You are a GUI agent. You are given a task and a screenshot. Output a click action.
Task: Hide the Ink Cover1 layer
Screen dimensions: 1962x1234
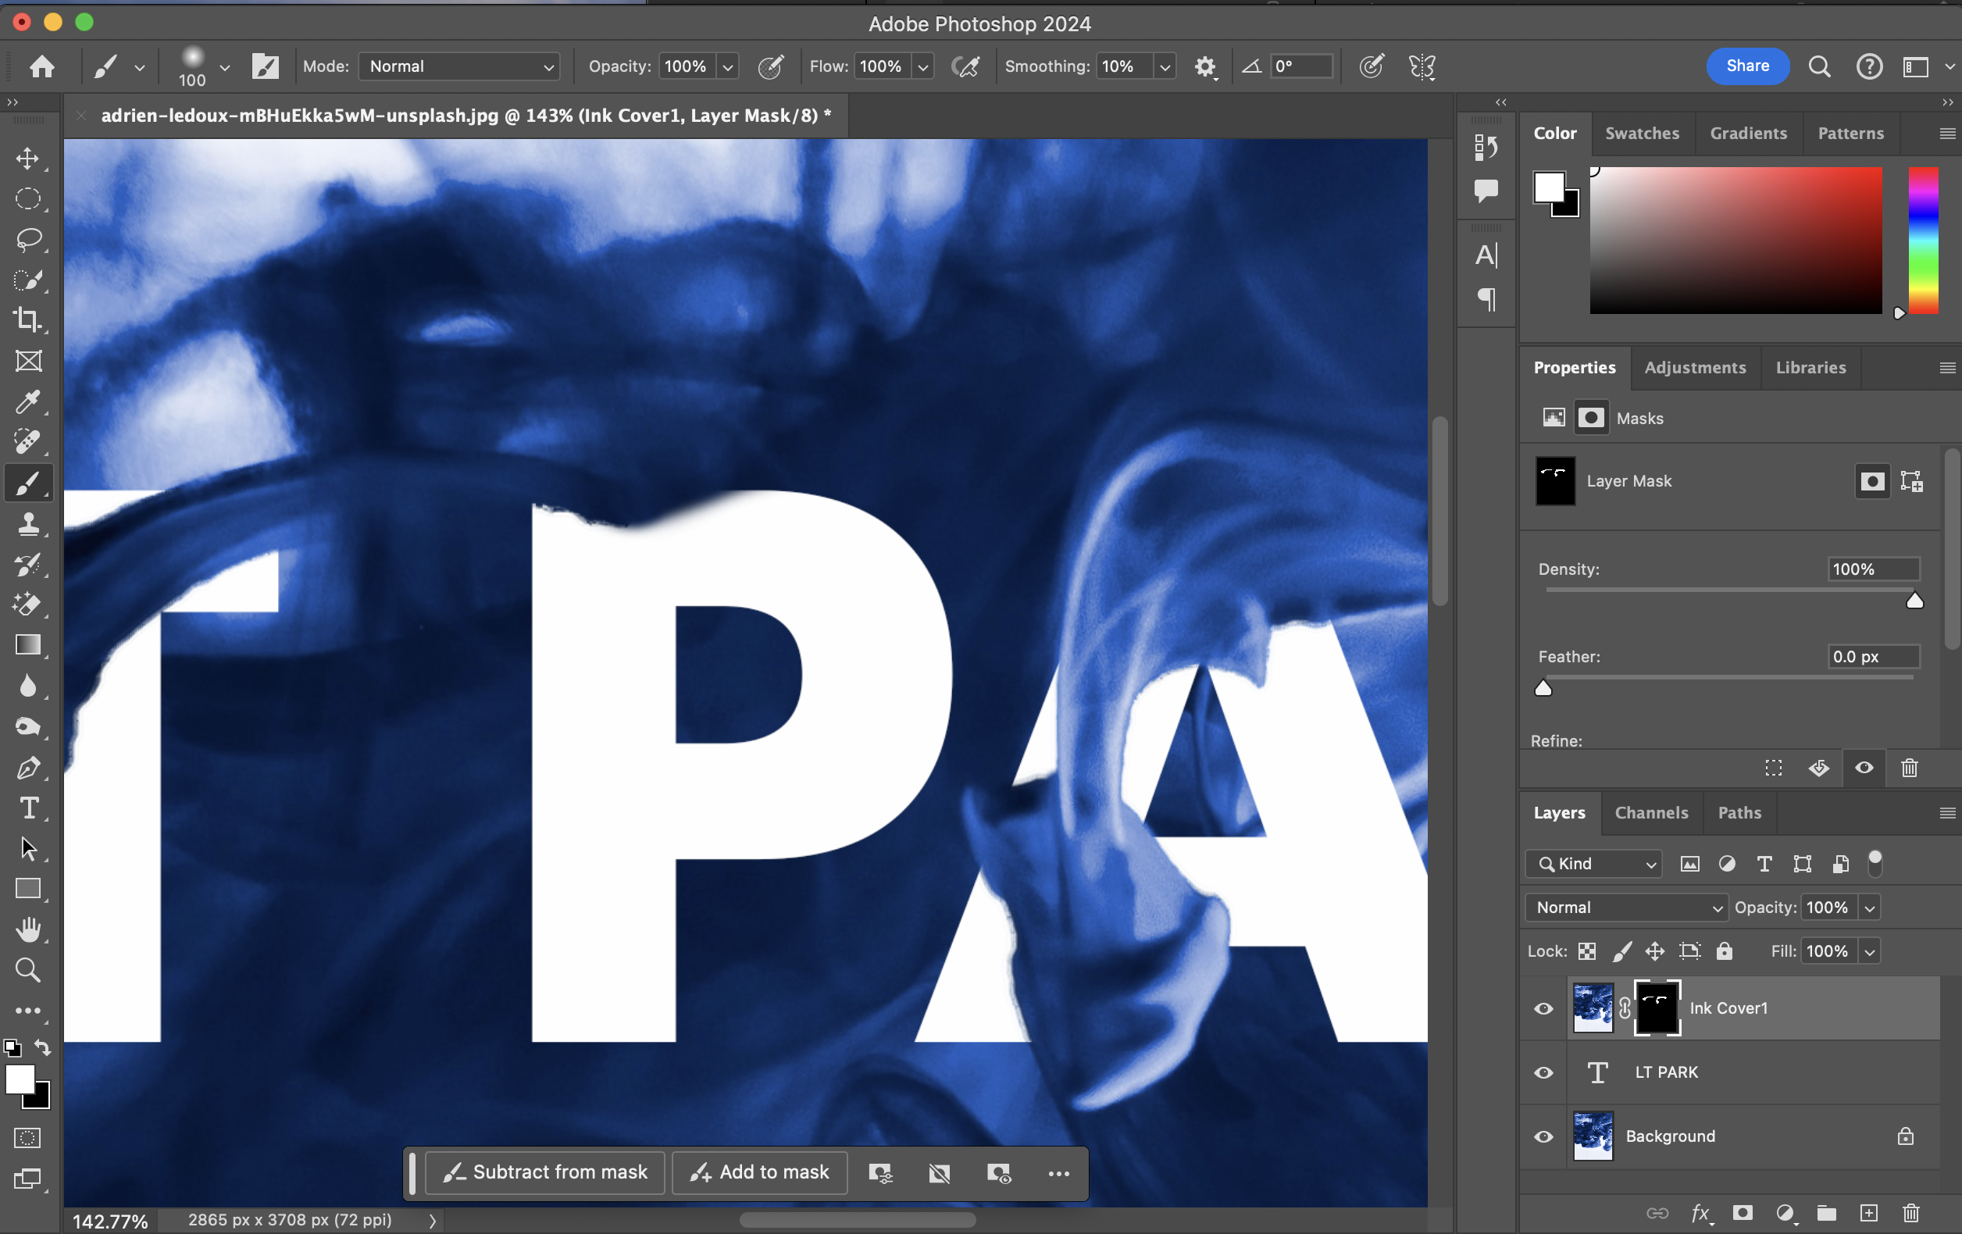[x=1543, y=1008]
